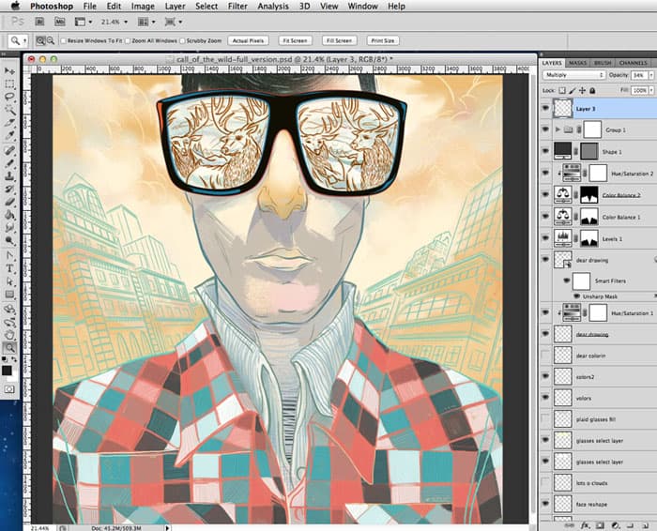
Task: Click the Apple menu icon
Action: 16,6
